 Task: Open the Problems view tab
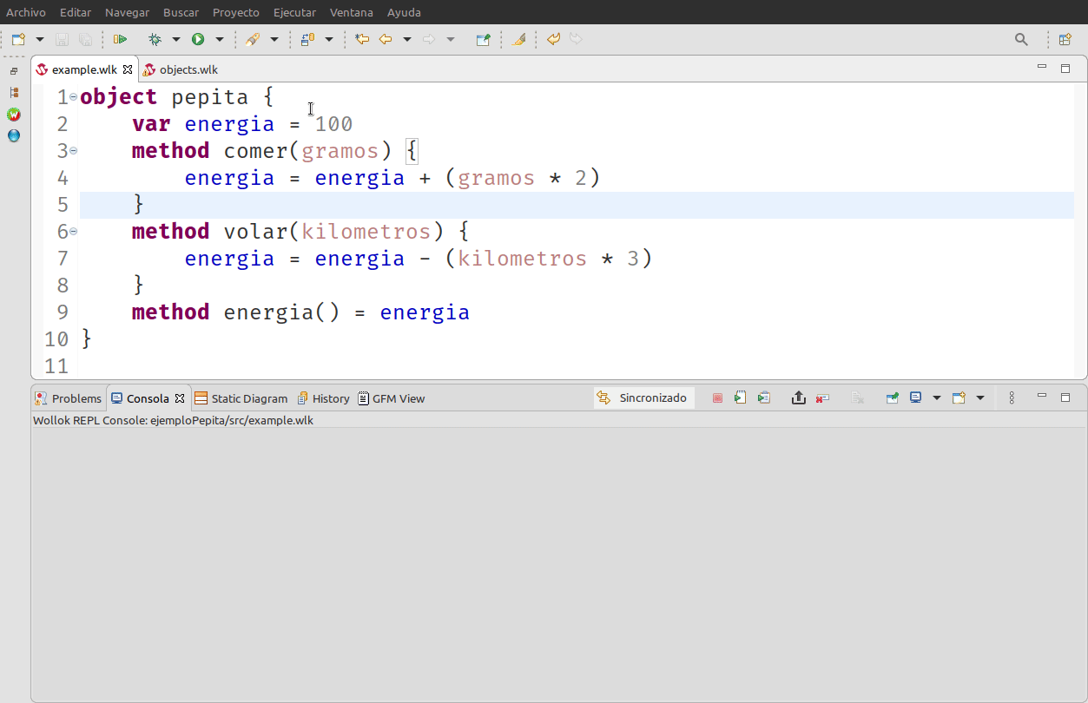tap(76, 398)
